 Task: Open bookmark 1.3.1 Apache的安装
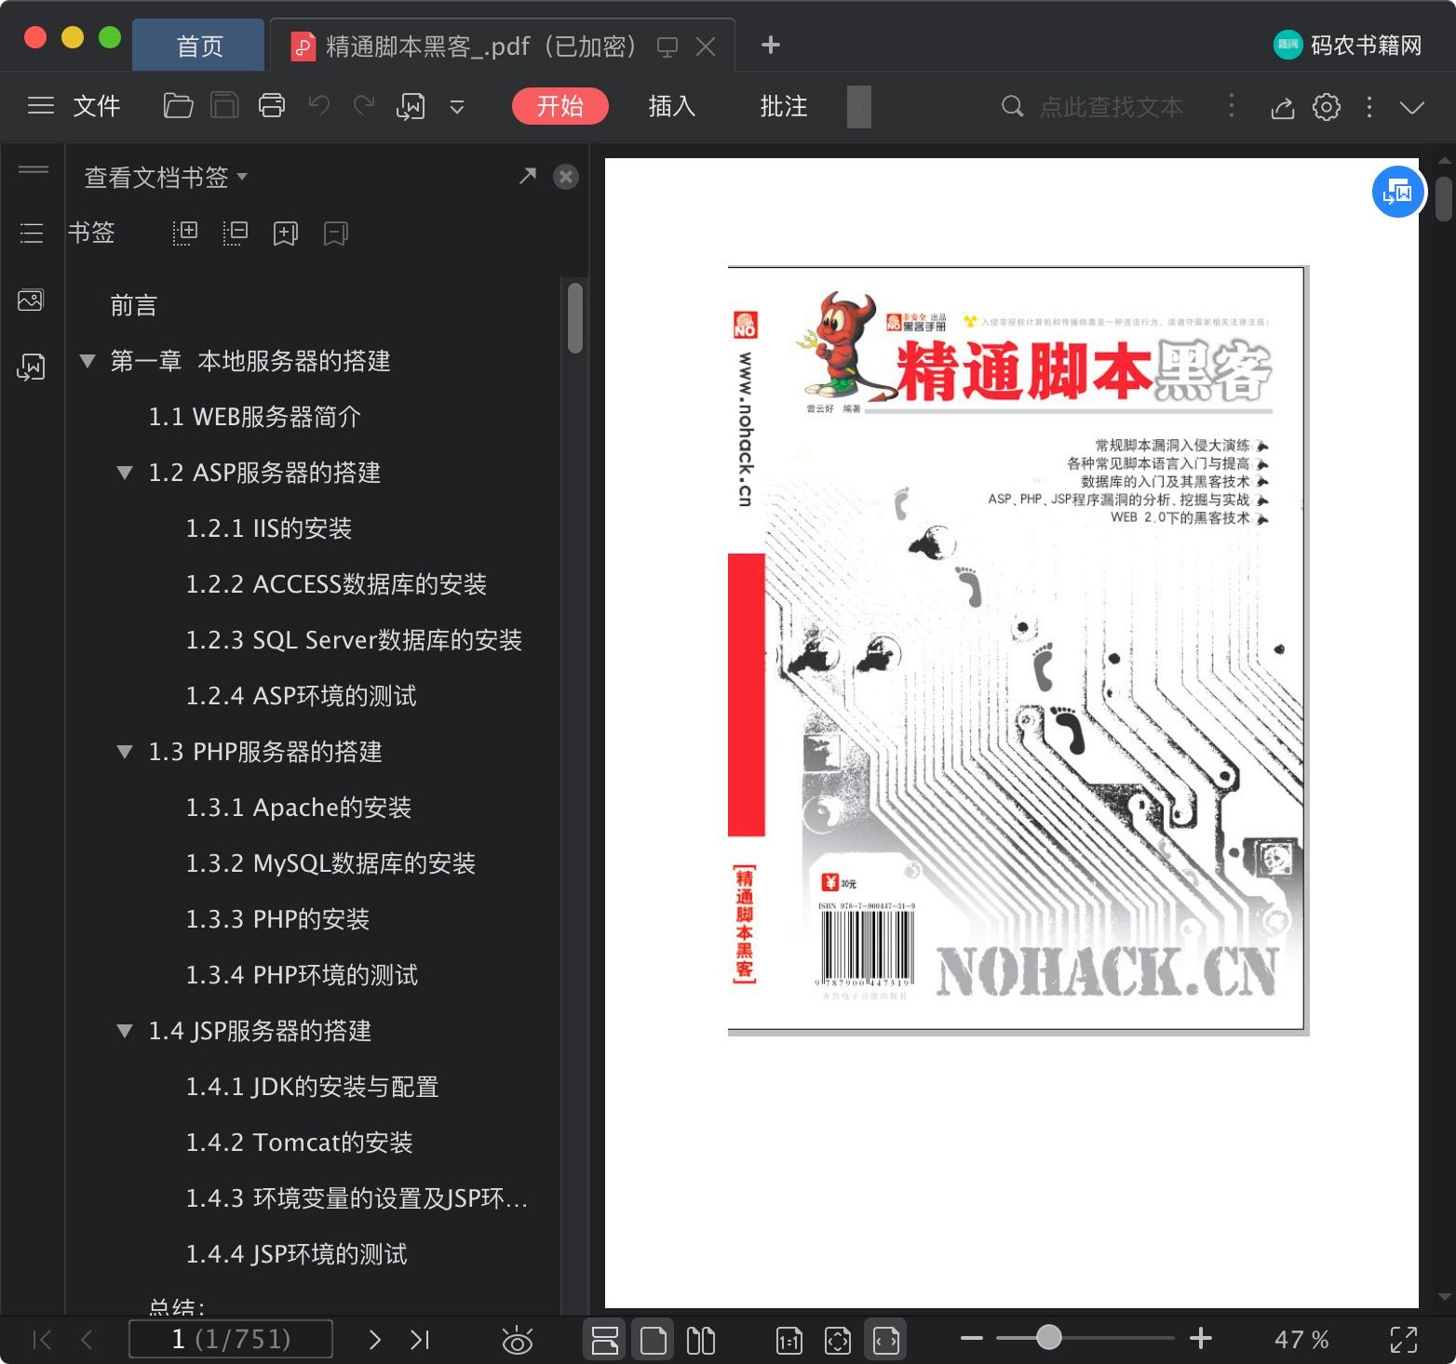tap(298, 808)
